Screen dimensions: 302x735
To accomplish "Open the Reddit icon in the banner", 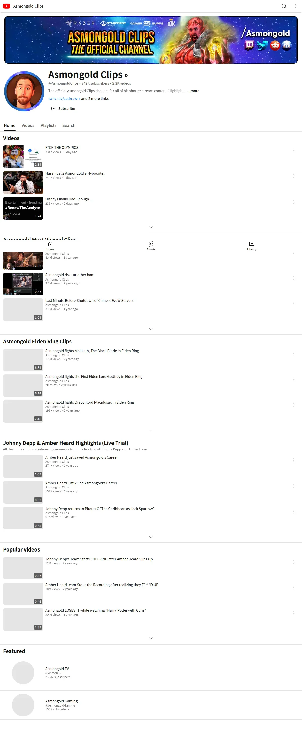I will 275,45.
